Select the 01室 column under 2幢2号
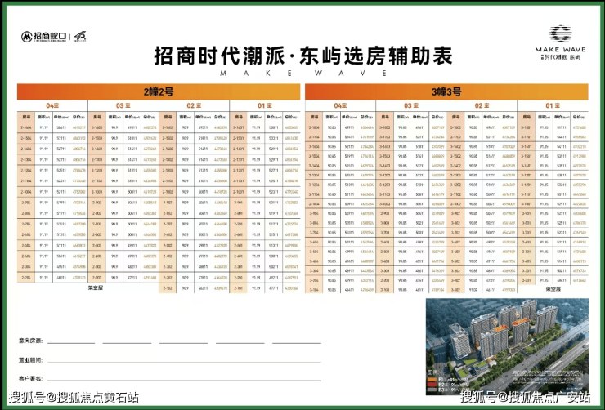The image size is (605, 410). click(262, 105)
